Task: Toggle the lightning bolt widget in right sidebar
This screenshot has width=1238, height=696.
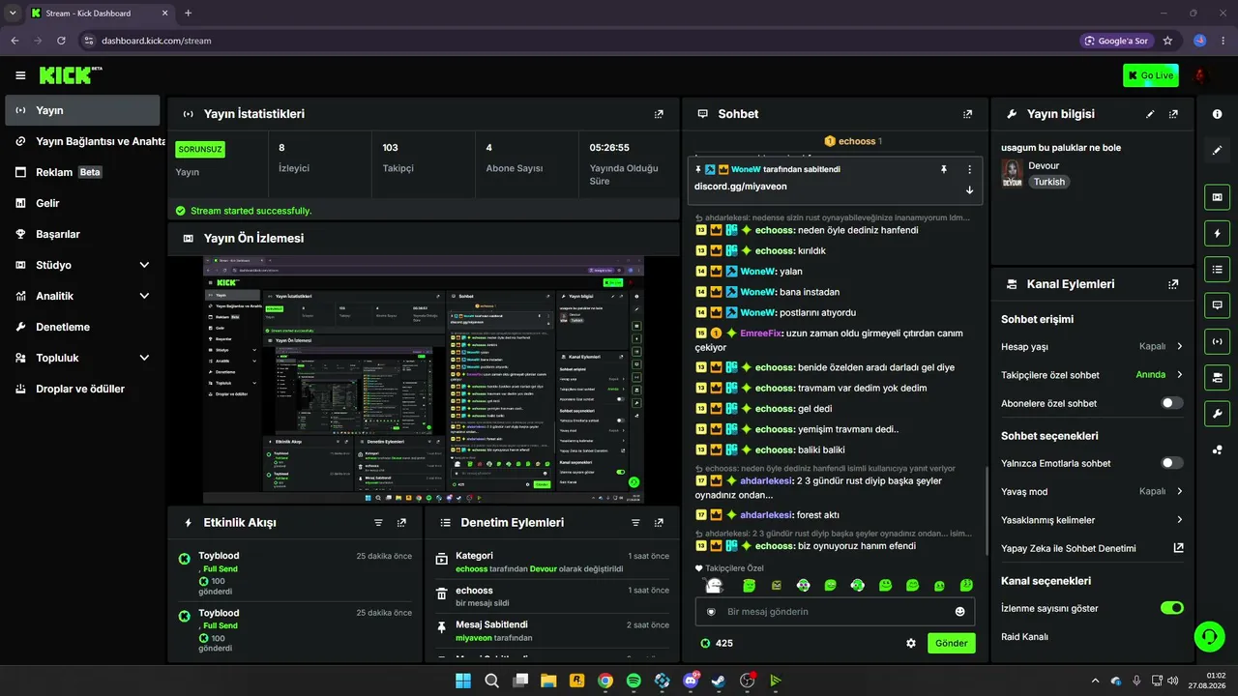Action: [1217, 233]
